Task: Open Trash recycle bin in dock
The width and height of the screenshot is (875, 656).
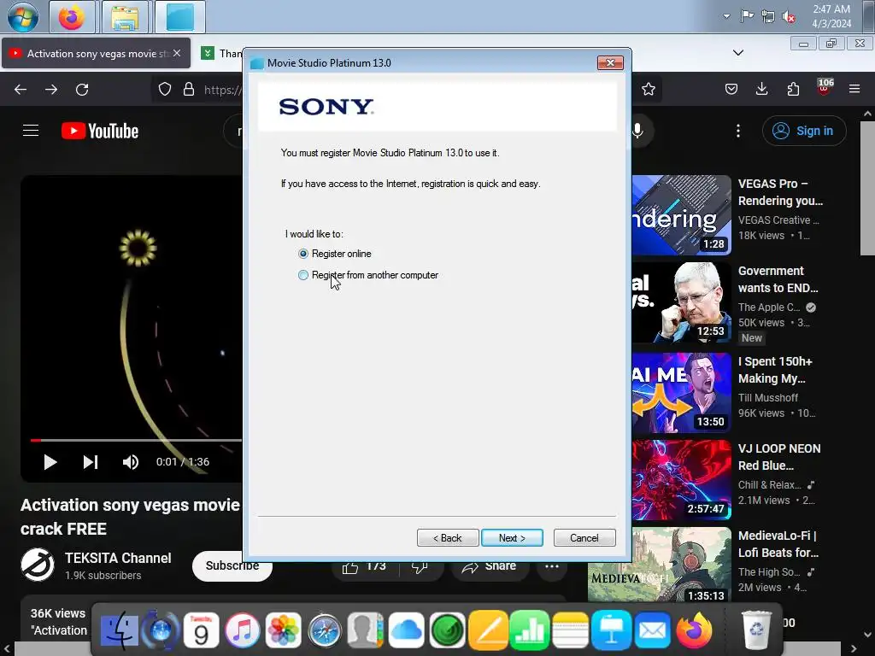Action: [756, 630]
